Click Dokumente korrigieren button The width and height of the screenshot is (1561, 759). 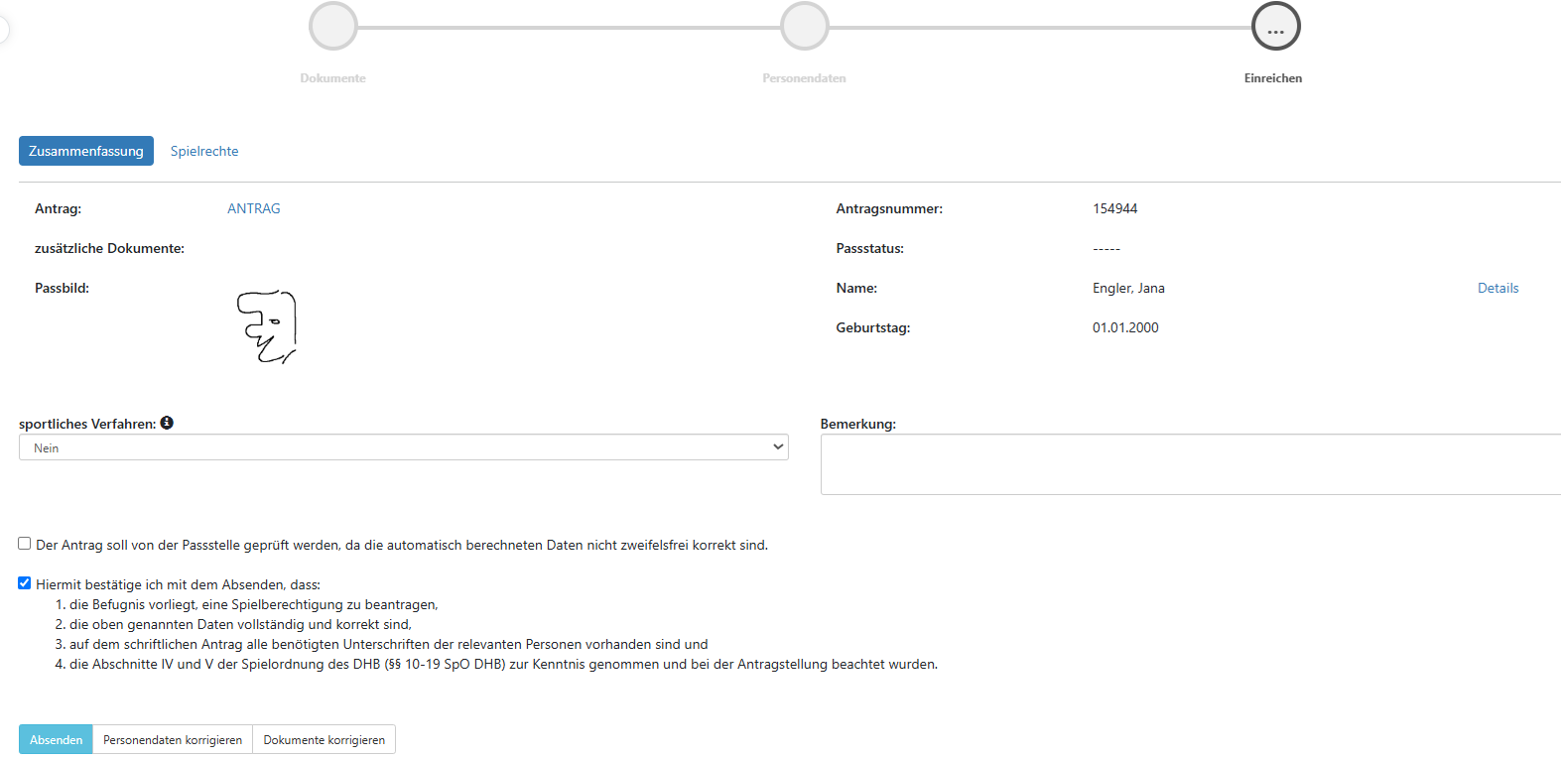pos(324,740)
